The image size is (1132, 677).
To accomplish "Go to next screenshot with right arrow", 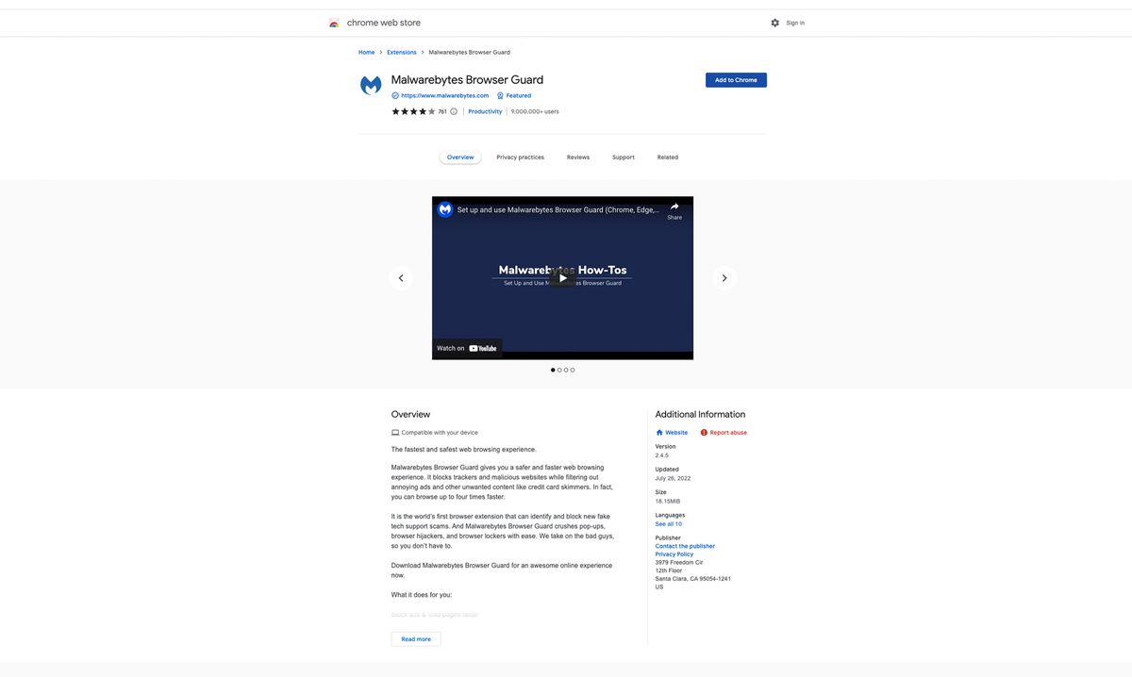I will [x=724, y=278].
